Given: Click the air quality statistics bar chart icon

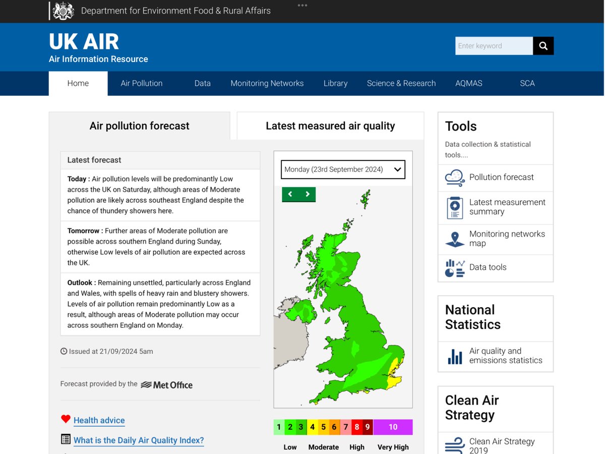Looking at the screenshot, I should [x=455, y=356].
